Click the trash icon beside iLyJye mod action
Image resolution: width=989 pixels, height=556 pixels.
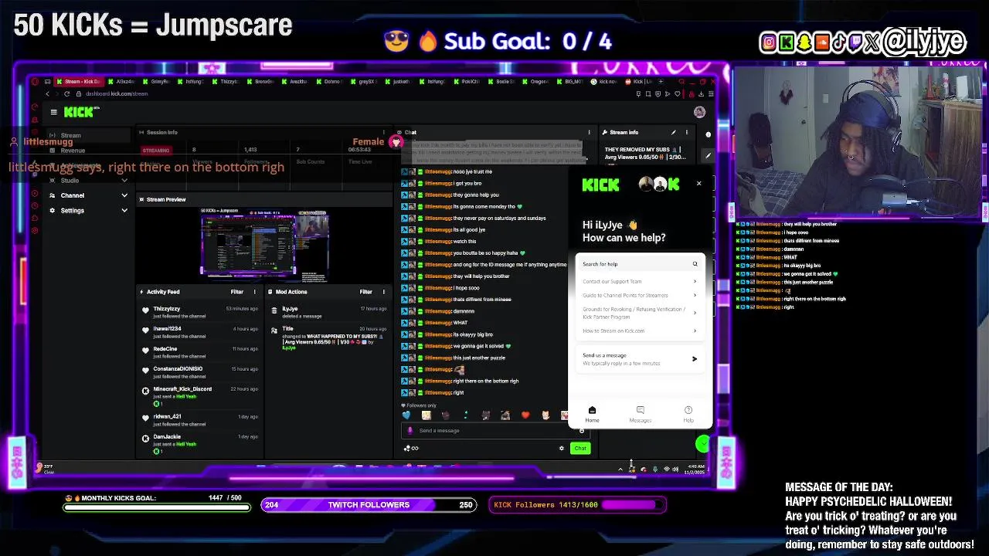[274, 310]
